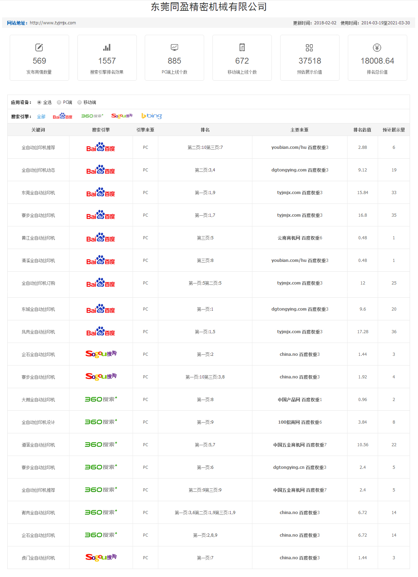Click Baidu logo in 黄江全自动丝印机 row

click(x=101, y=238)
